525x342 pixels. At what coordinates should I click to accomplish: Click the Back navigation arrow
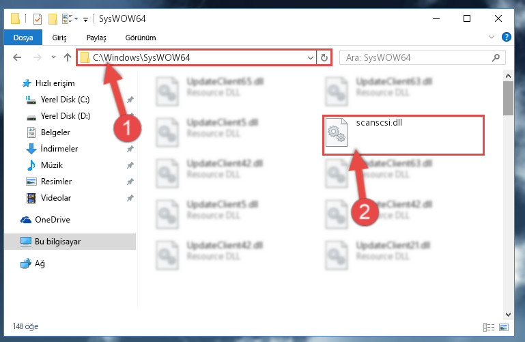[x=17, y=57]
